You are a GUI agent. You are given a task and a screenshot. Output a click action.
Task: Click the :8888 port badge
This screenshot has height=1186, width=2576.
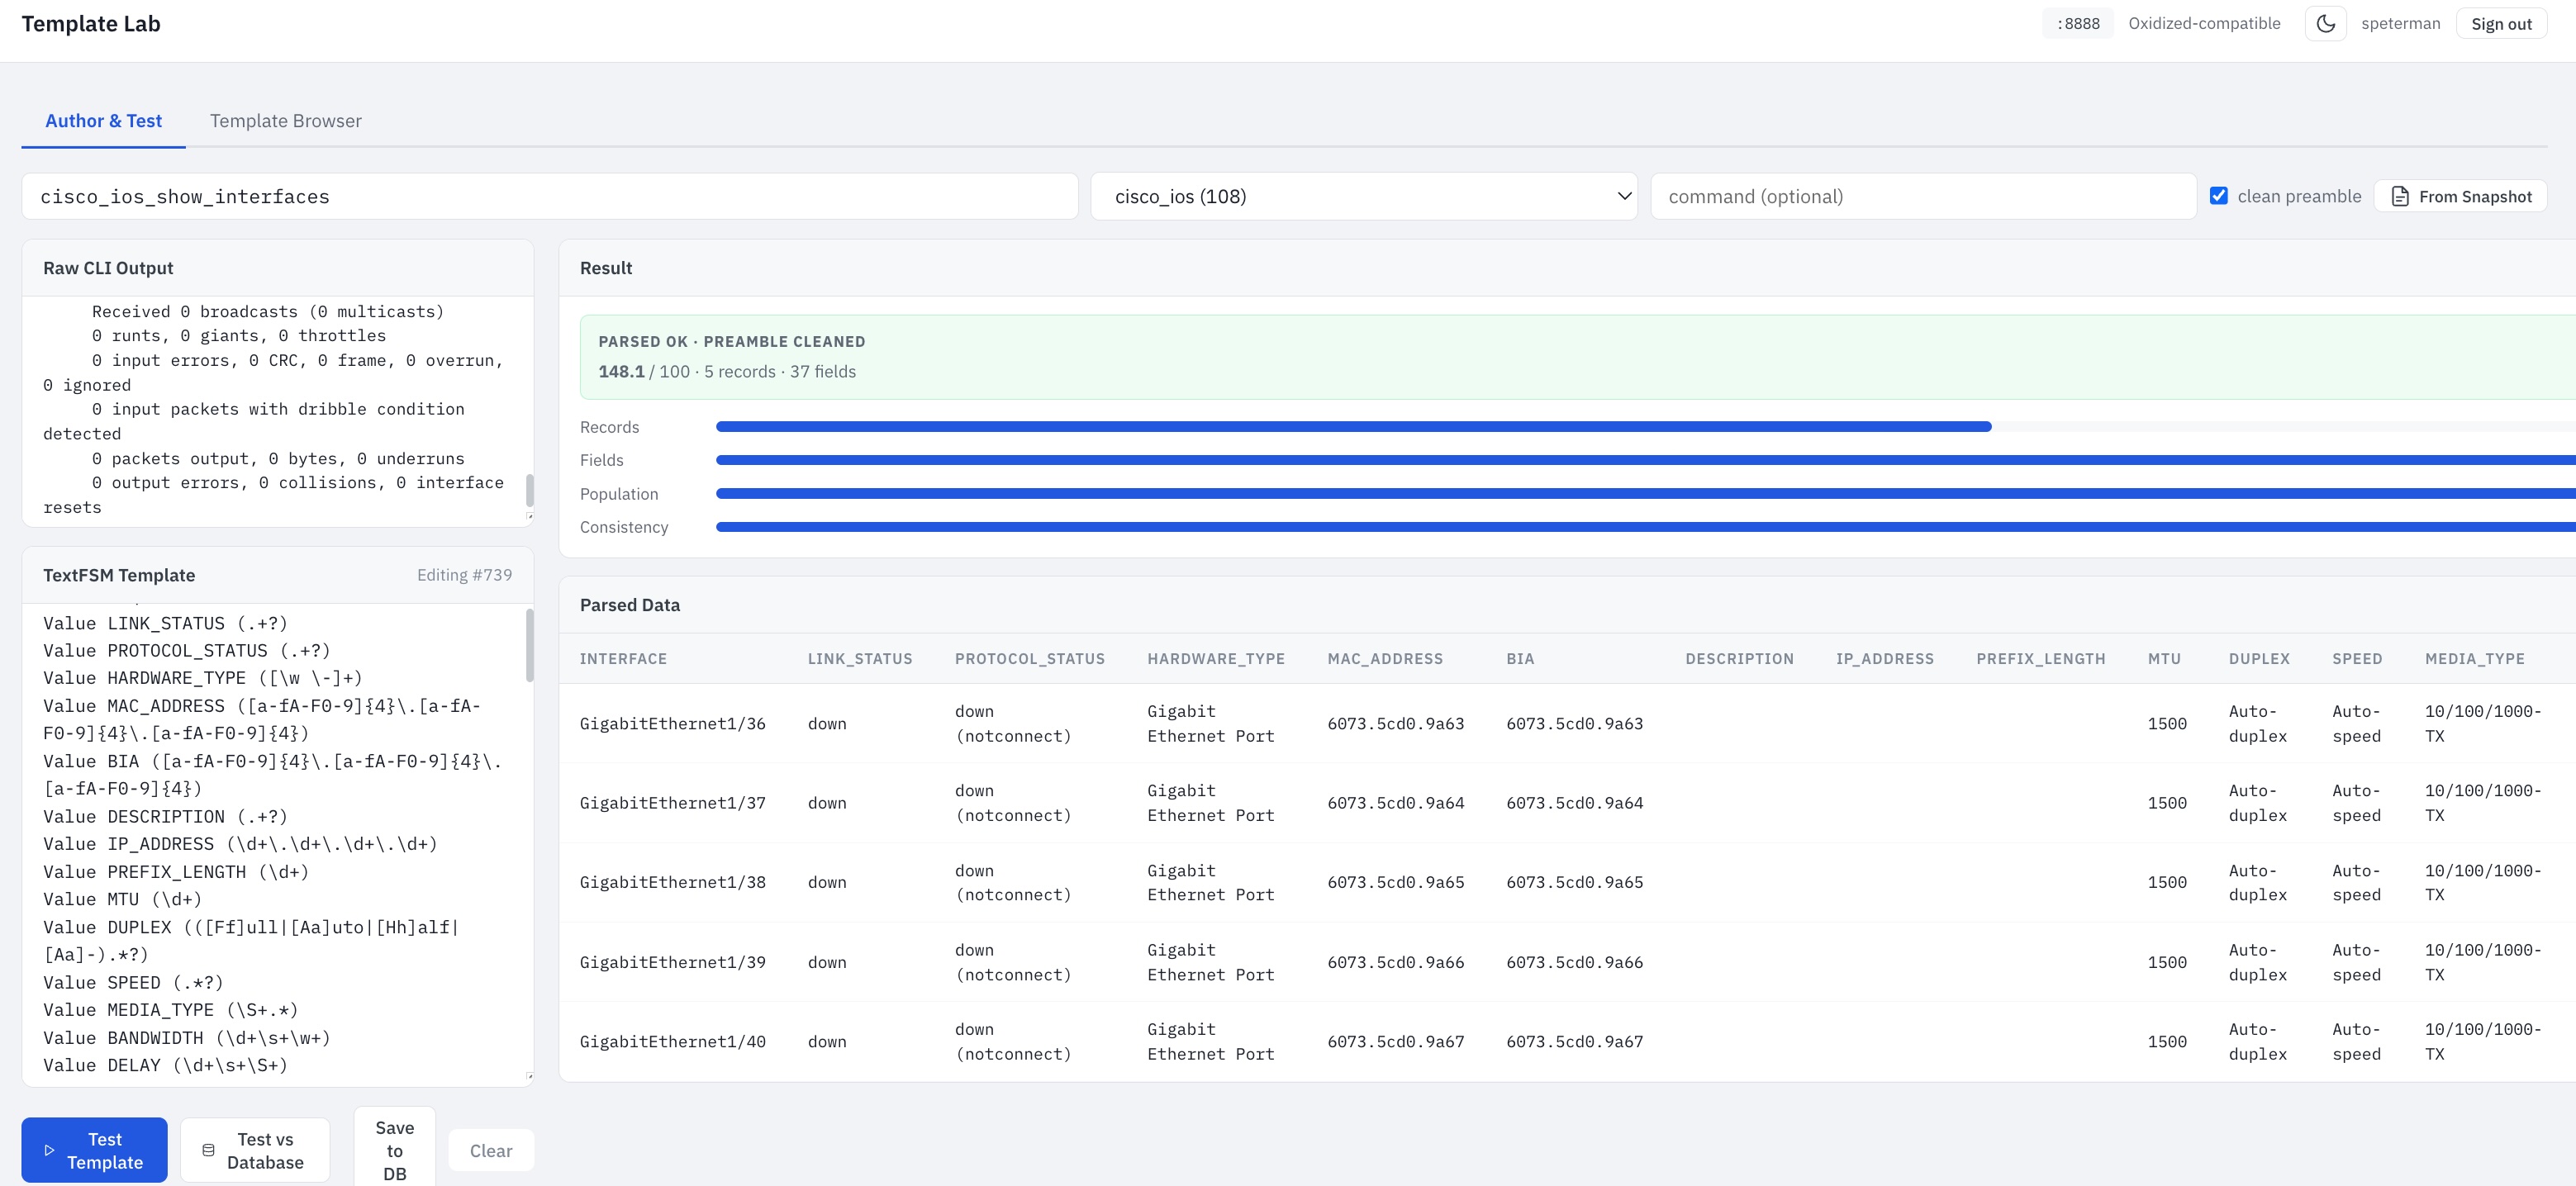pos(2078,24)
